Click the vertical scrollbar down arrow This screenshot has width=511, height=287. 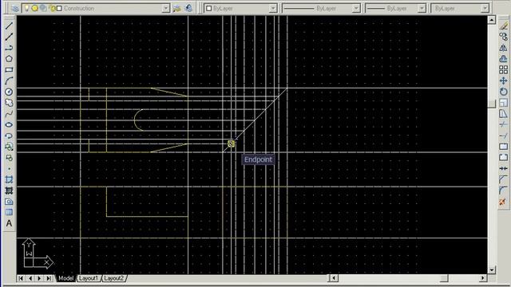492,269
